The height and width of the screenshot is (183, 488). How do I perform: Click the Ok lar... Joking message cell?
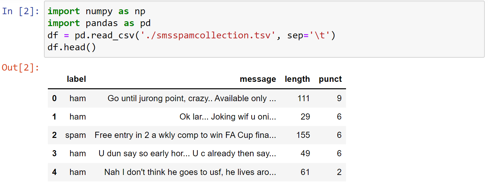click(x=228, y=117)
